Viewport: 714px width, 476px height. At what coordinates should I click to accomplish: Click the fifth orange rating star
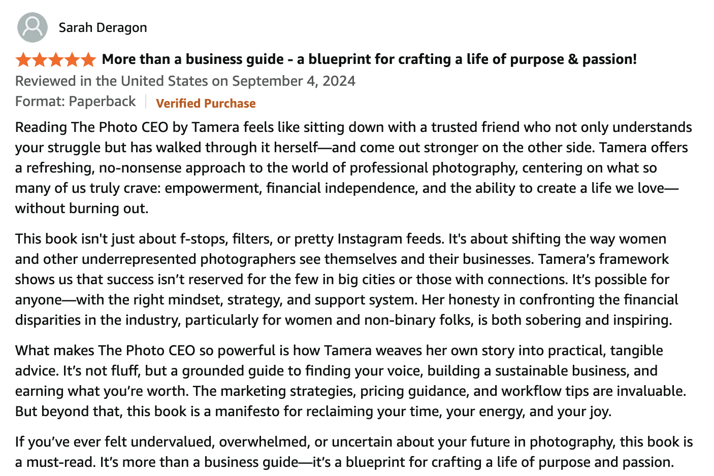point(88,60)
